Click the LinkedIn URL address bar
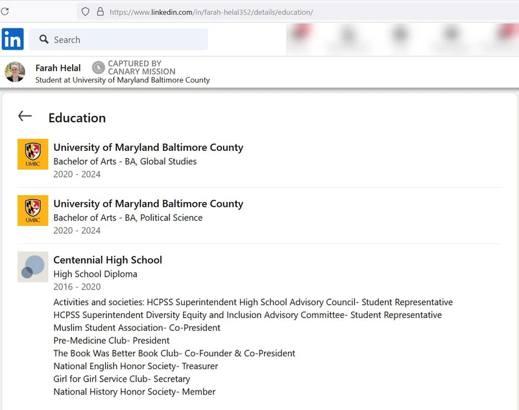Viewport: 519px width, 410px height. [x=298, y=12]
